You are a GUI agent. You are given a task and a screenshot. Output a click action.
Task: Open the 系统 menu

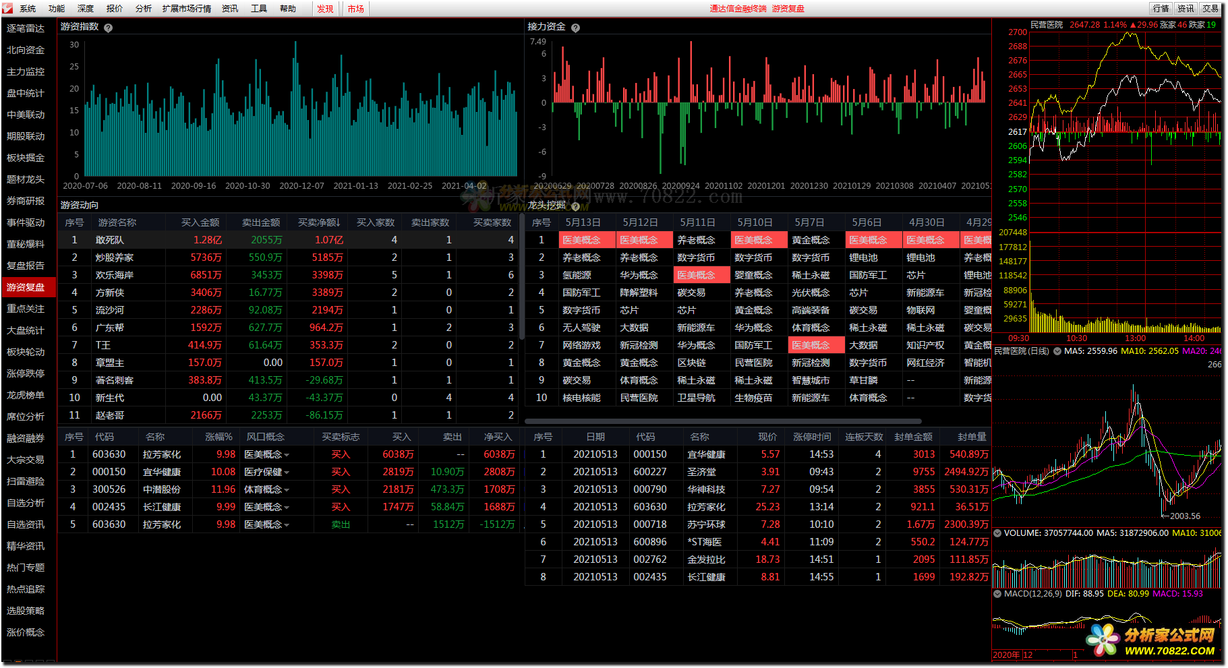28,9
